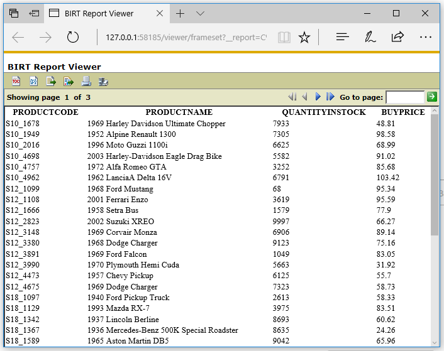Click the green Go to page arrow button
This screenshot has height=351, width=444.
point(432,97)
